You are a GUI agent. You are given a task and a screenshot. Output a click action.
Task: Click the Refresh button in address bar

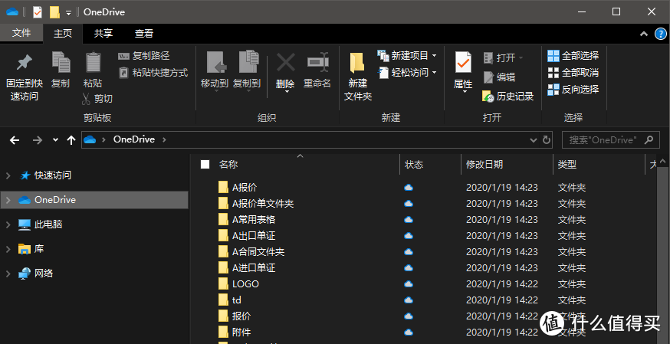[x=546, y=140]
